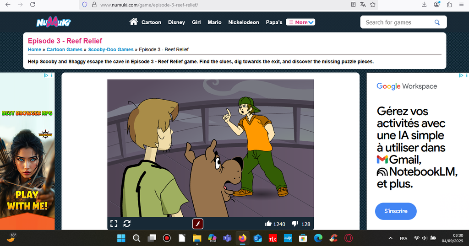469x246 pixels.
Task: Click the search magnifier icon
Action: [437, 22]
